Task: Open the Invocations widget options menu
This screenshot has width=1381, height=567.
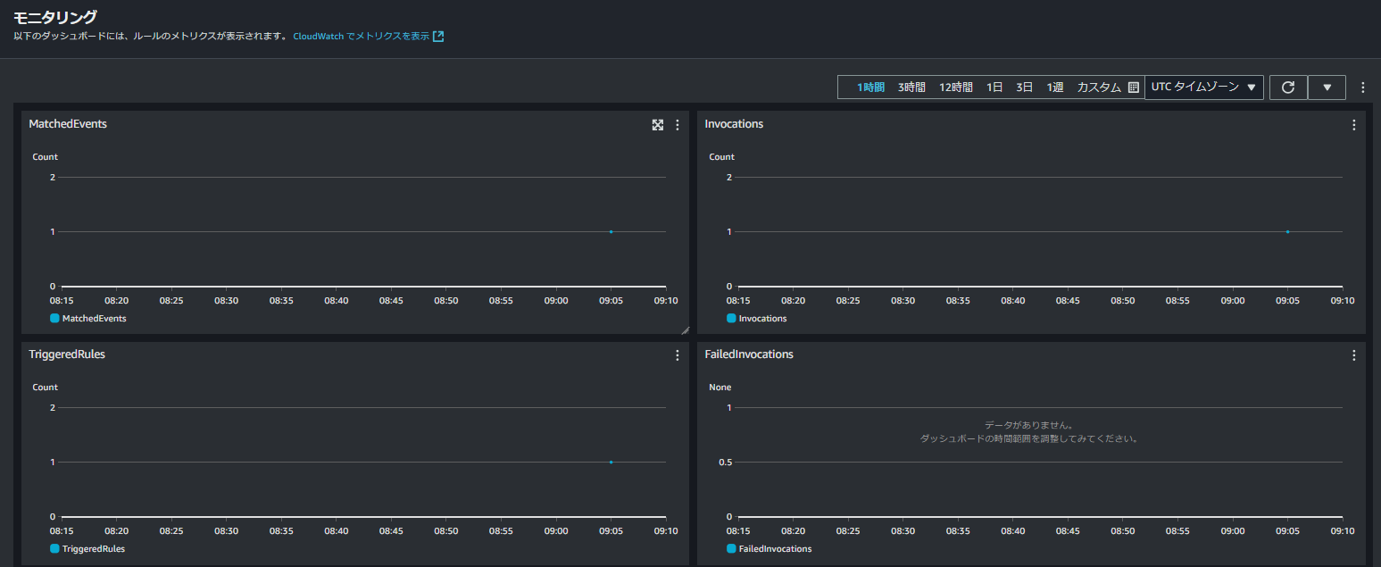Action: click(x=1353, y=125)
